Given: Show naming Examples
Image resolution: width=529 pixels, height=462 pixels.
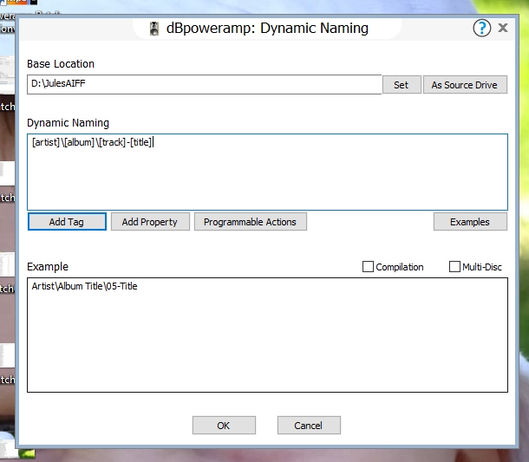Looking at the screenshot, I should pyautogui.click(x=469, y=222).
